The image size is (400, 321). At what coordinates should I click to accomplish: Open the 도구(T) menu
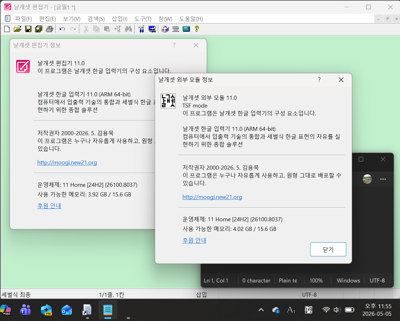(143, 19)
